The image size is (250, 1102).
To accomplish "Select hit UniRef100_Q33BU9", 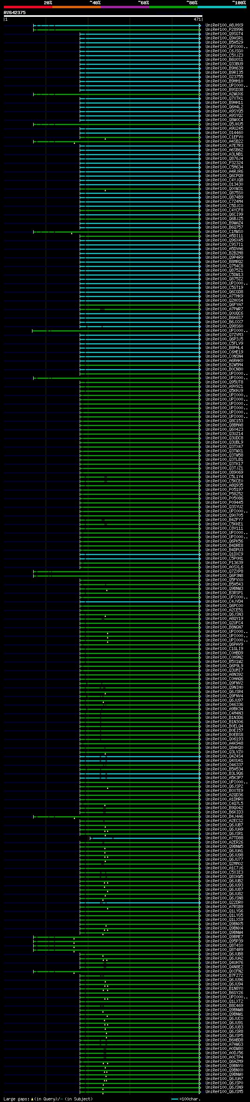I will tap(224, 64).
